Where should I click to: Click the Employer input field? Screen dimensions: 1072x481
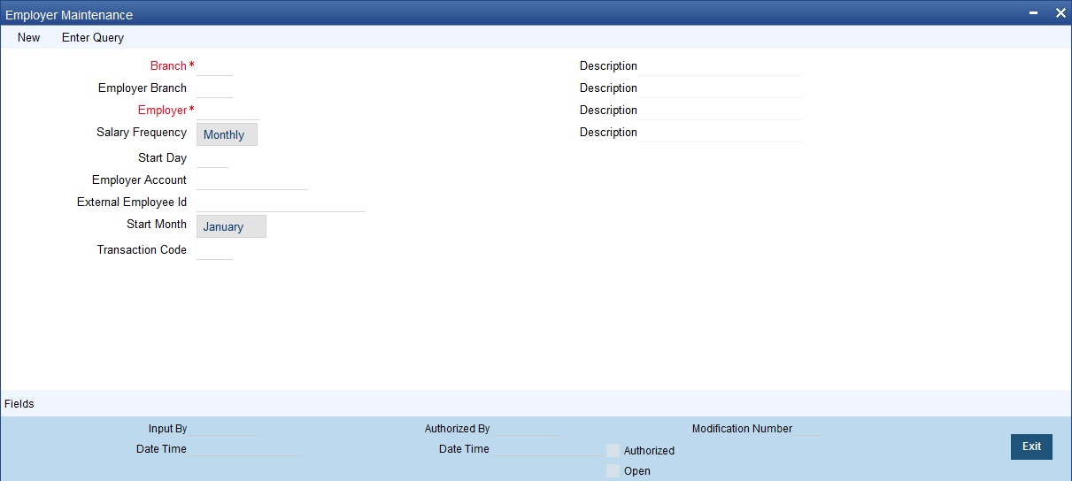coord(228,111)
